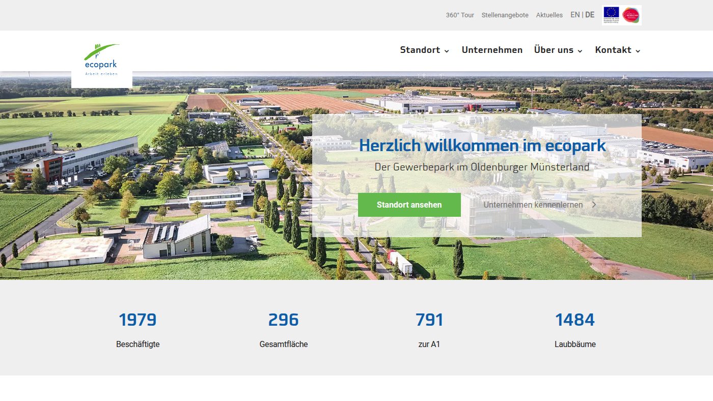713x401 pixels.
Task: Click the 1484 Laubbäume number
Action: point(575,320)
